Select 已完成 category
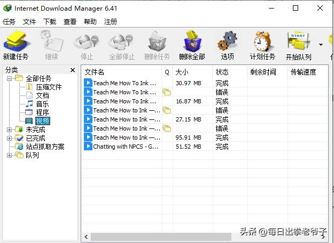 [x=35, y=138]
